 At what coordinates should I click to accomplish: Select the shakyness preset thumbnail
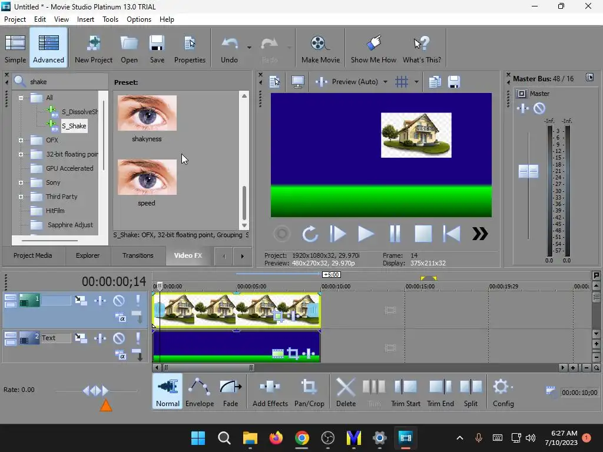[147, 113]
